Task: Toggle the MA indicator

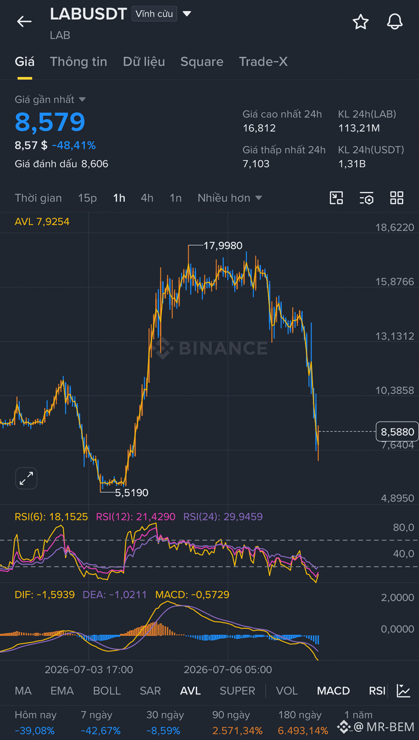Action: [23, 691]
